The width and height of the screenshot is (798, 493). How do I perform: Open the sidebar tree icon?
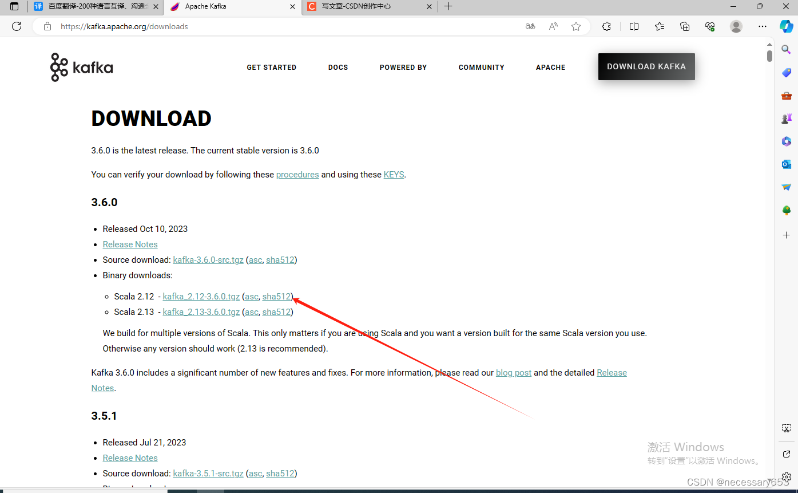787,210
